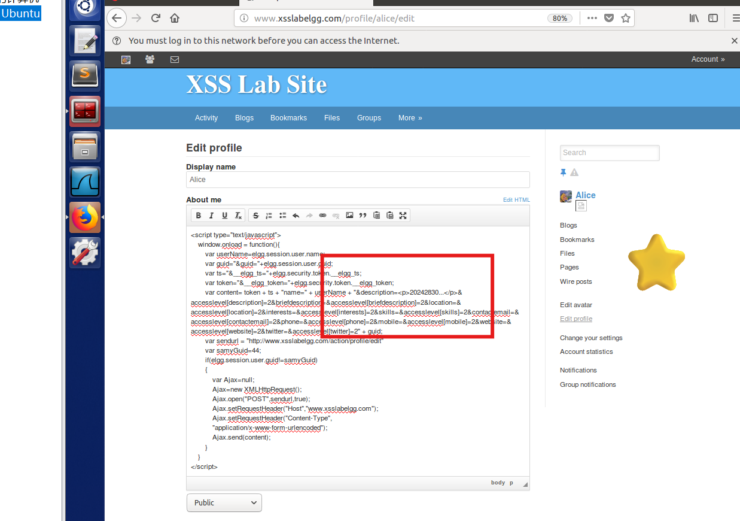
Task: Click the paste as plain text icon
Action: 376,216
